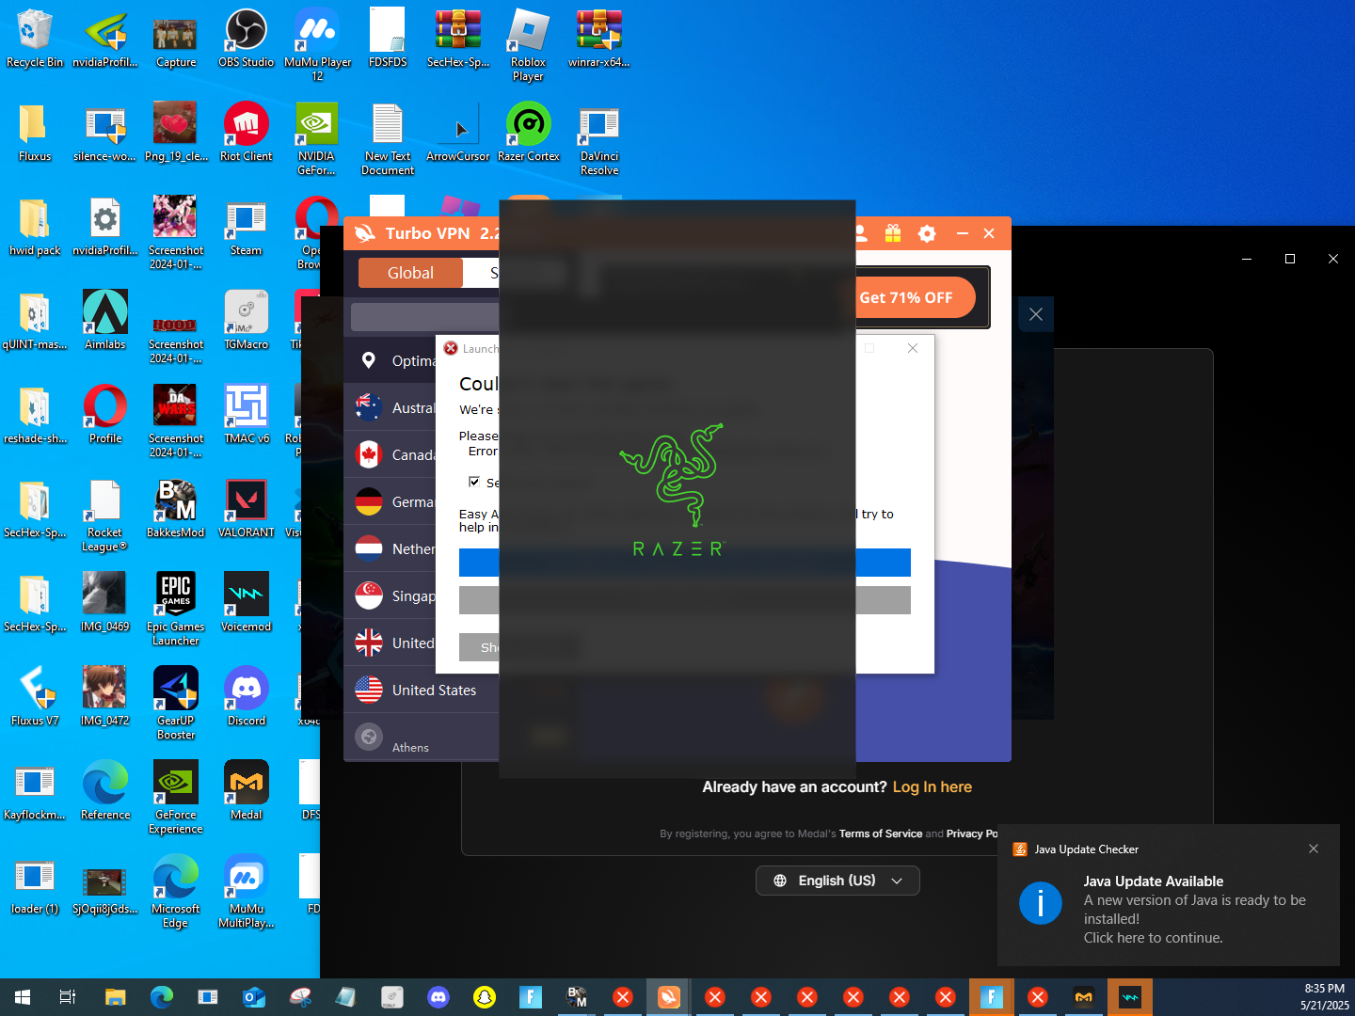Open Microsoft Edge desktop shortcut
This screenshot has width=1355, height=1016.
coord(175,892)
